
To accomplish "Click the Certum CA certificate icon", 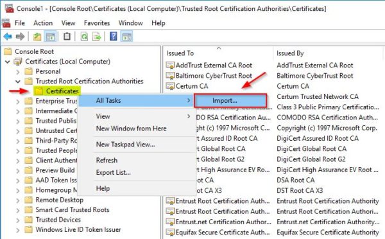I will point(170,86).
